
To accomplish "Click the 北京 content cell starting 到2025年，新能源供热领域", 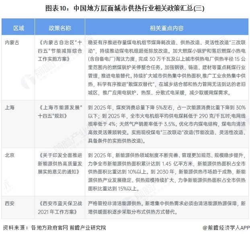I will (167, 172).
